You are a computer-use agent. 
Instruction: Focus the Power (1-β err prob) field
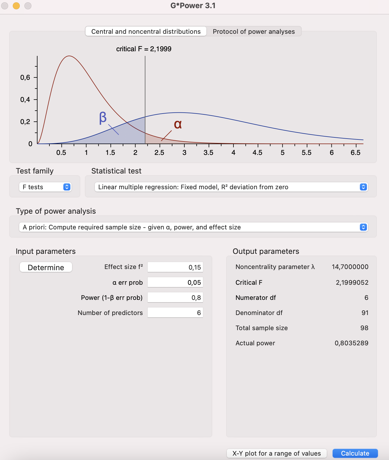click(175, 298)
